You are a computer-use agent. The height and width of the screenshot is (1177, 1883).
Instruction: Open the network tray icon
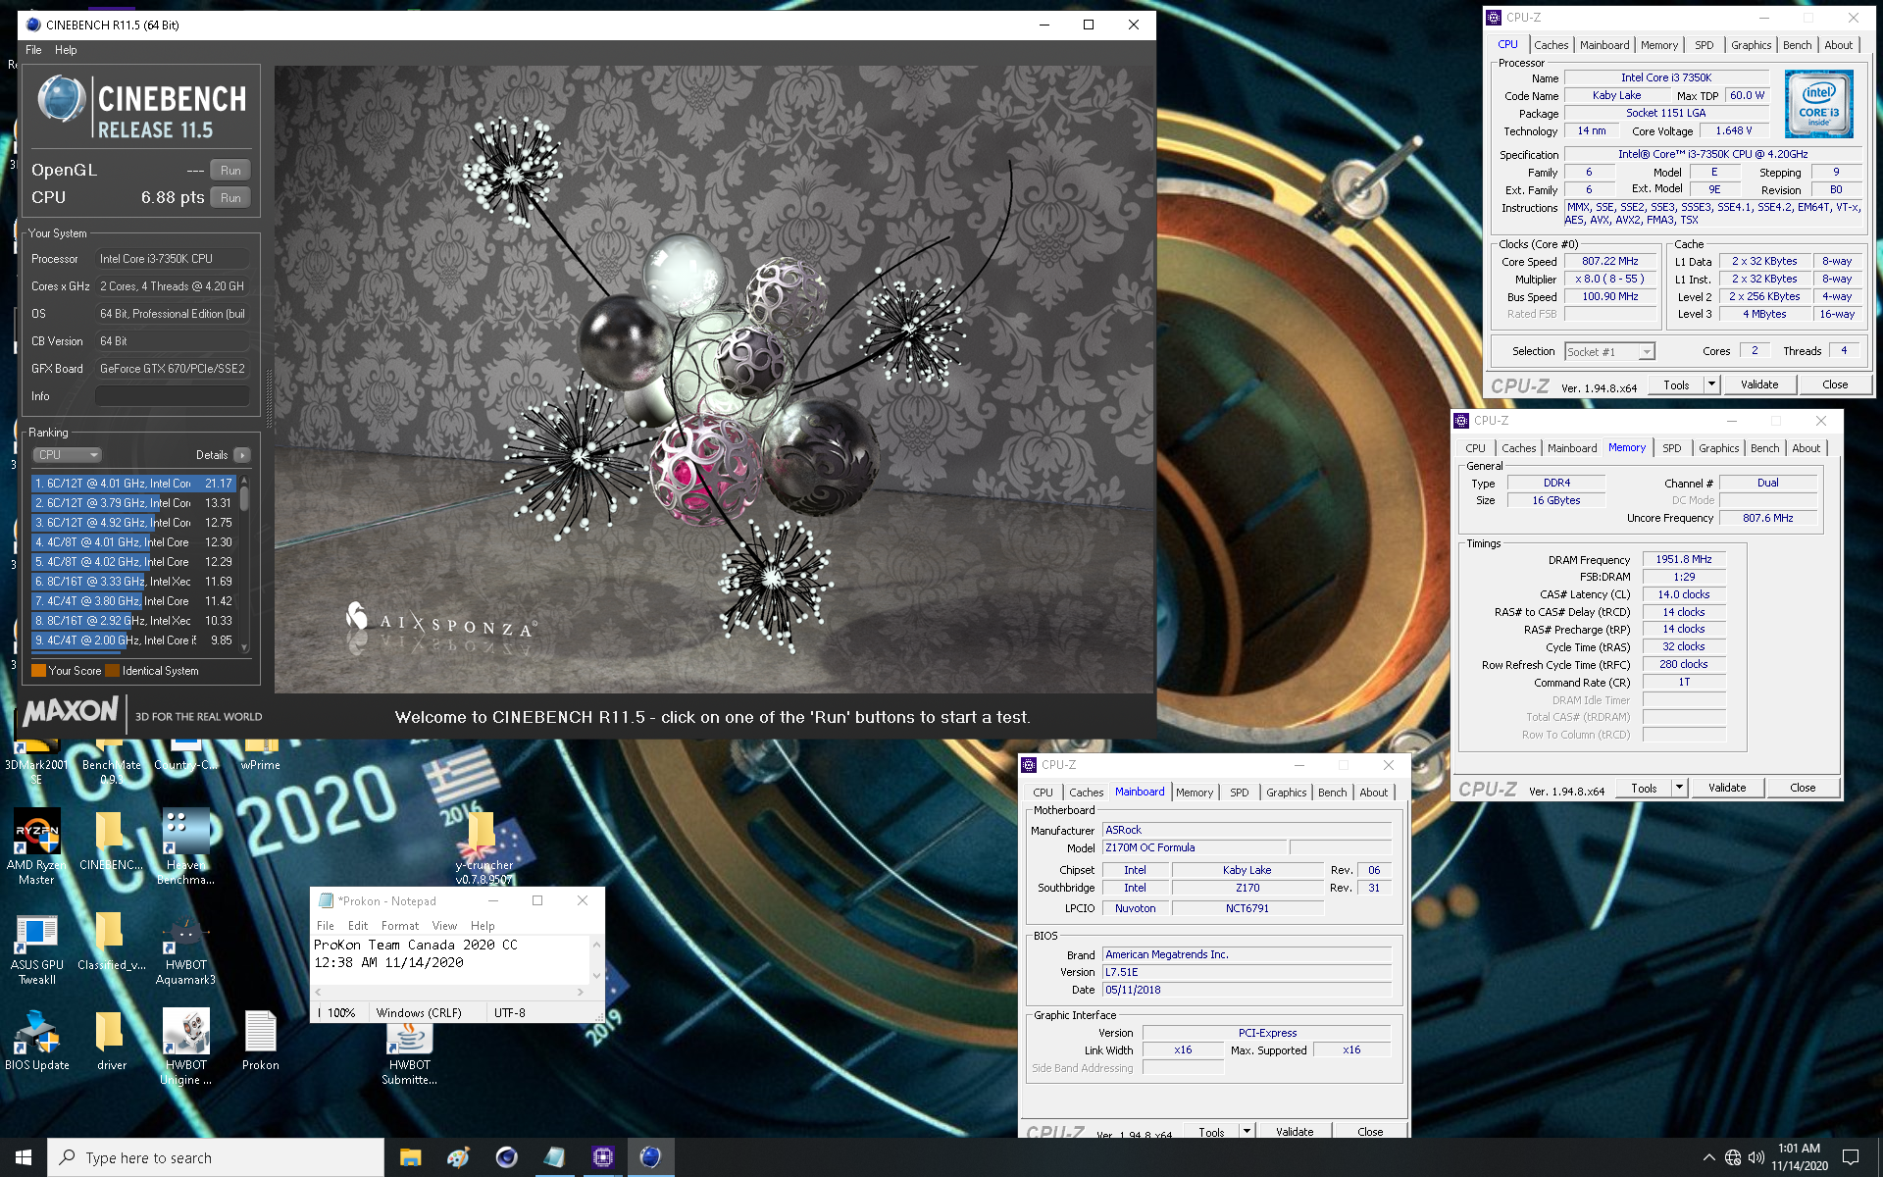click(x=1733, y=1157)
